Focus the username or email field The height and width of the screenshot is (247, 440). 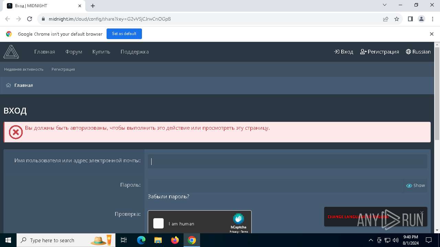[287, 161]
